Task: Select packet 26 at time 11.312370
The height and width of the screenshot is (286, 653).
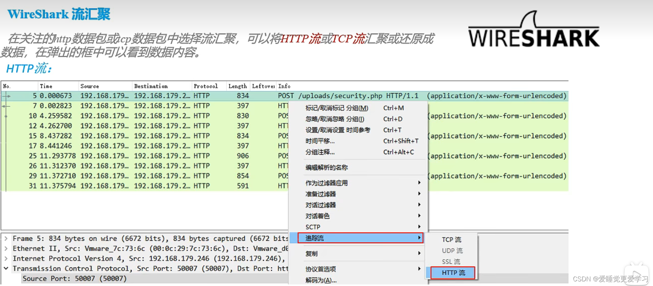Action: (x=145, y=166)
